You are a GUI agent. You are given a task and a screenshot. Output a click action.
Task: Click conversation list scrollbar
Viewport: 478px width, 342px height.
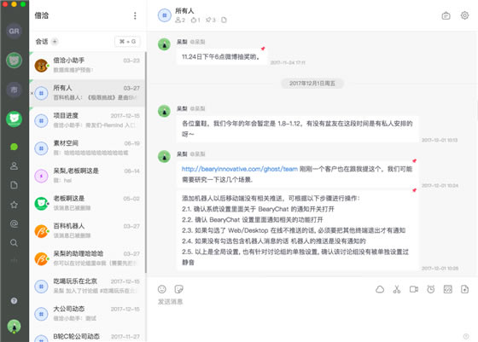(x=146, y=163)
